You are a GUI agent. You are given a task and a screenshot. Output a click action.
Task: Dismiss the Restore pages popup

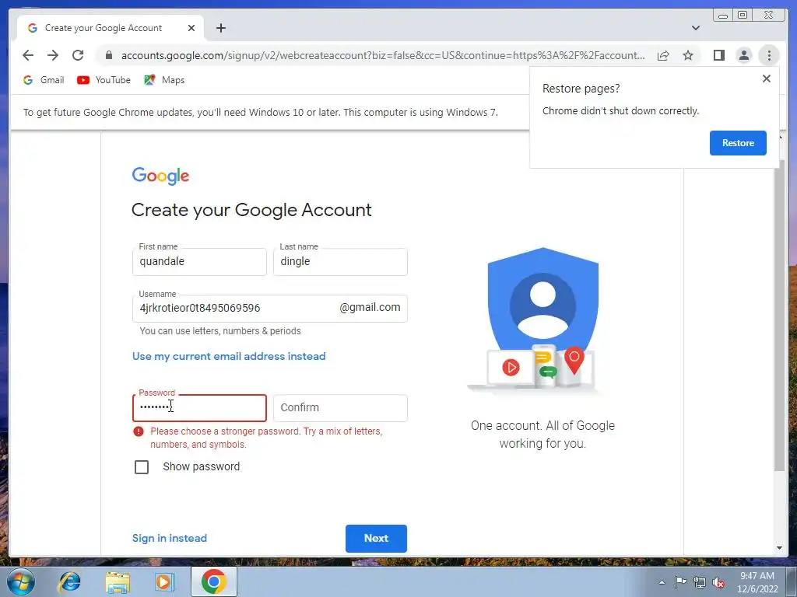pos(767,79)
